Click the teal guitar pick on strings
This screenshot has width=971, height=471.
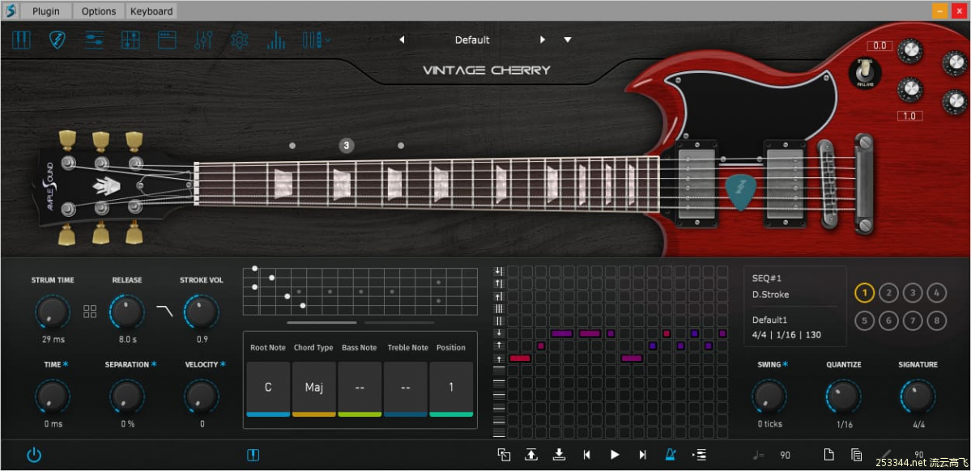(x=740, y=193)
